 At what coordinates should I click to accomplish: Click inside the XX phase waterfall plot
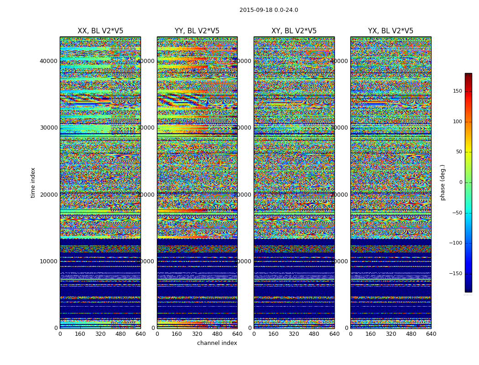(100, 182)
